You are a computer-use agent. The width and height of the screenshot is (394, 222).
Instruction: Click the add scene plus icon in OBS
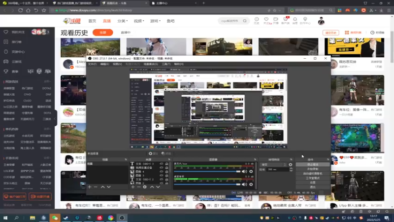point(90,187)
